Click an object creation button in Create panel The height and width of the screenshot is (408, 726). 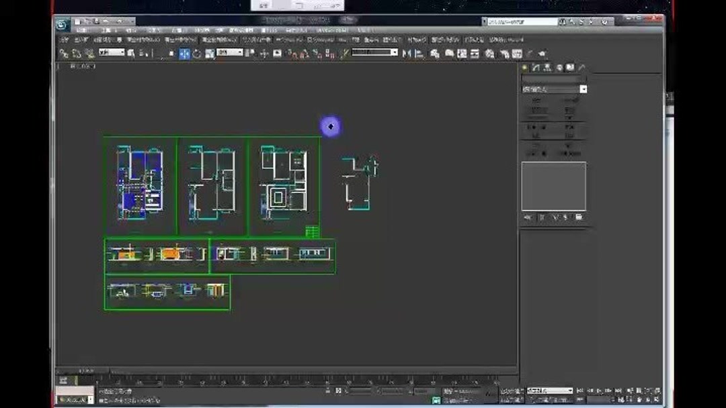pos(538,101)
